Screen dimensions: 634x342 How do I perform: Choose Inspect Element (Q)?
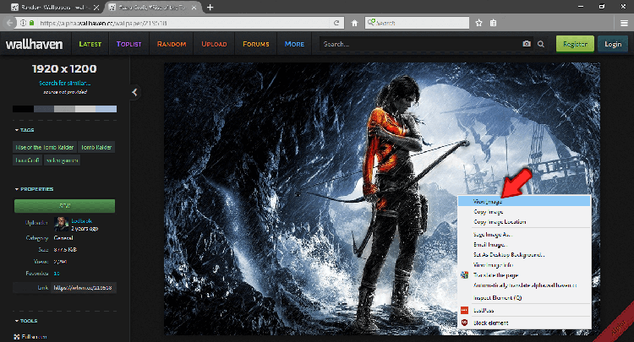(524, 297)
